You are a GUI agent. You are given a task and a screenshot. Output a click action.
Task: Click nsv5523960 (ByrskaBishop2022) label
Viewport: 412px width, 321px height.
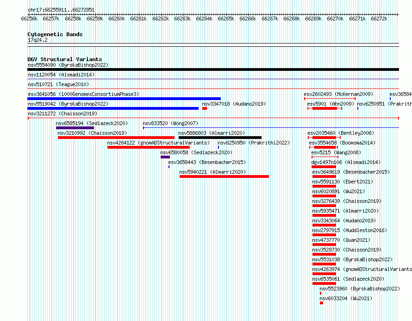click(x=360, y=289)
